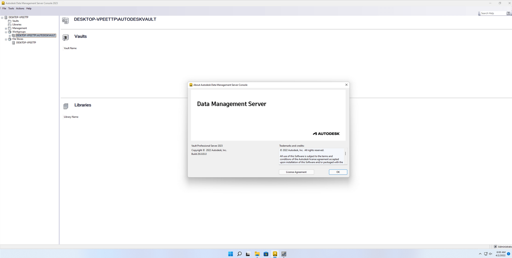Click the library books icon beside Libraries heading
The image size is (512, 258).
[66, 106]
